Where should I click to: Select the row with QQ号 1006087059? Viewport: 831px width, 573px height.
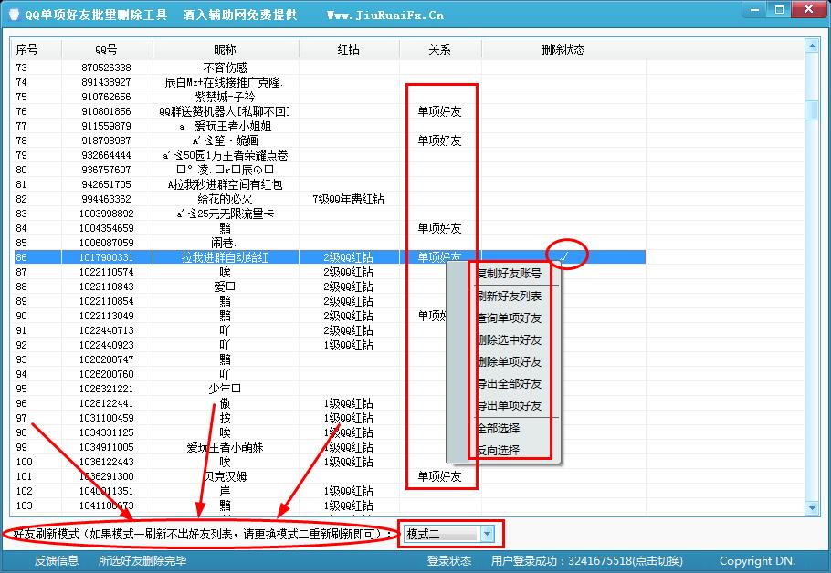click(330, 243)
